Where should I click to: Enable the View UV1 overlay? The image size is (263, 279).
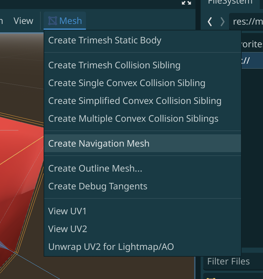(67, 211)
